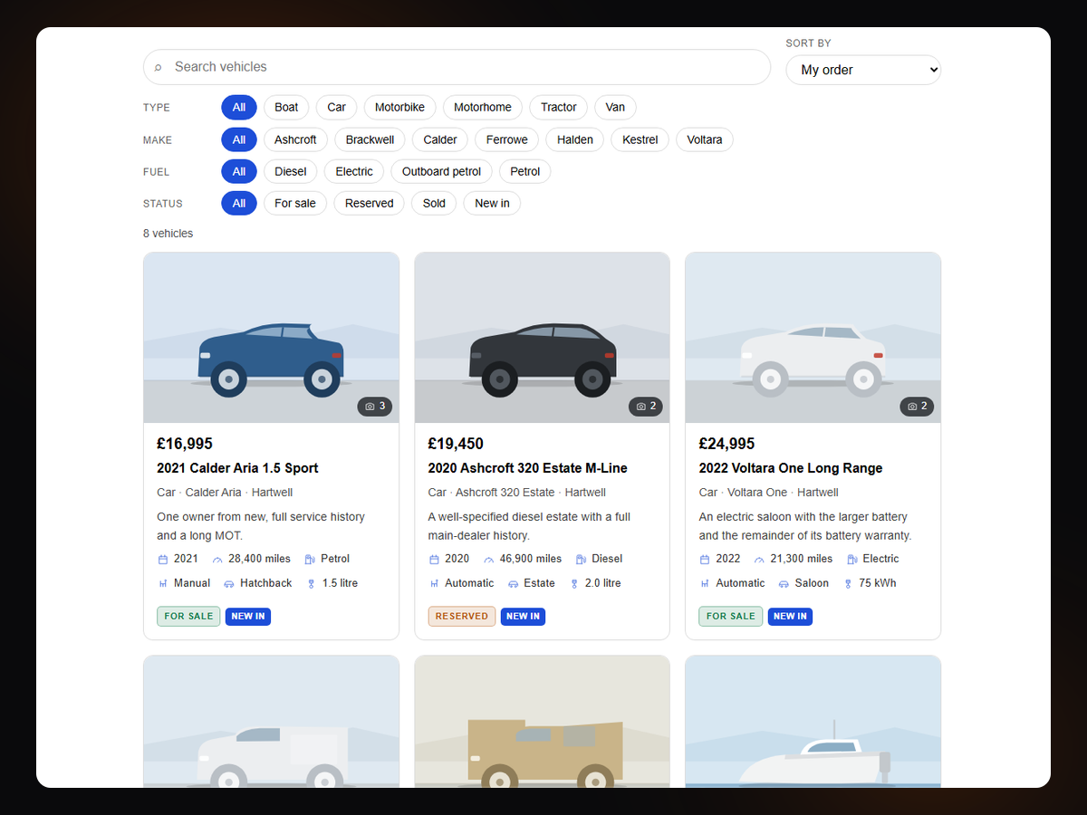Click body style icon beside Saloon
This screenshot has width=1087, height=815.
784,584
